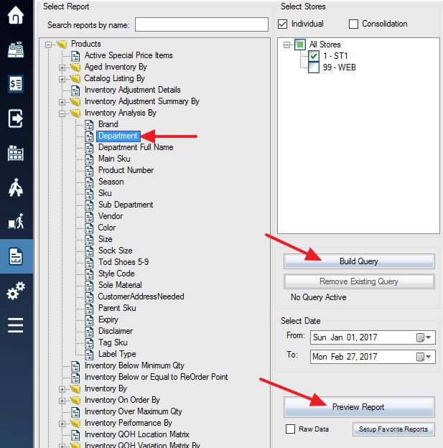Click the Brand report document icon
Screen dimensions: 443x448
(89, 125)
